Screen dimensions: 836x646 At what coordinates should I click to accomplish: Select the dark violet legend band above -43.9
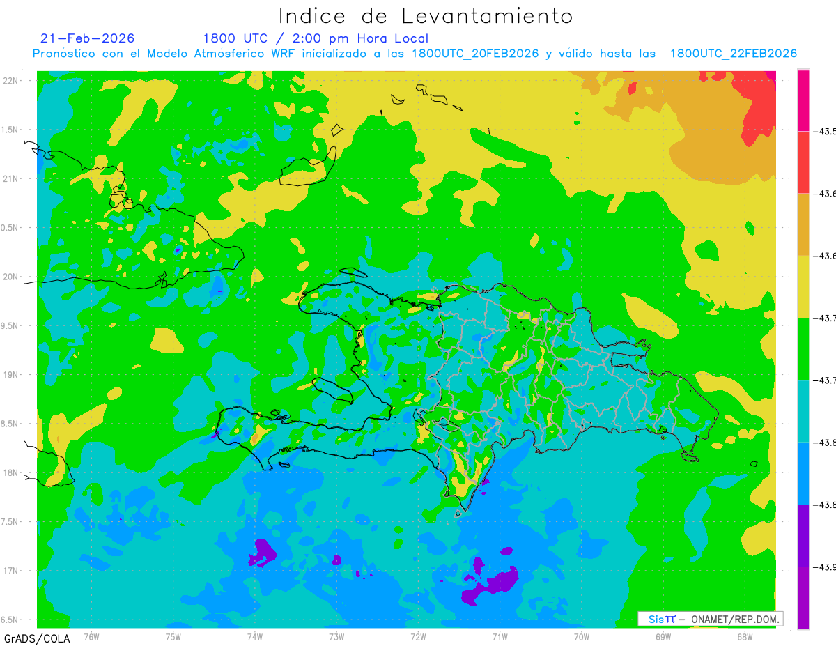pyautogui.click(x=803, y=535)
